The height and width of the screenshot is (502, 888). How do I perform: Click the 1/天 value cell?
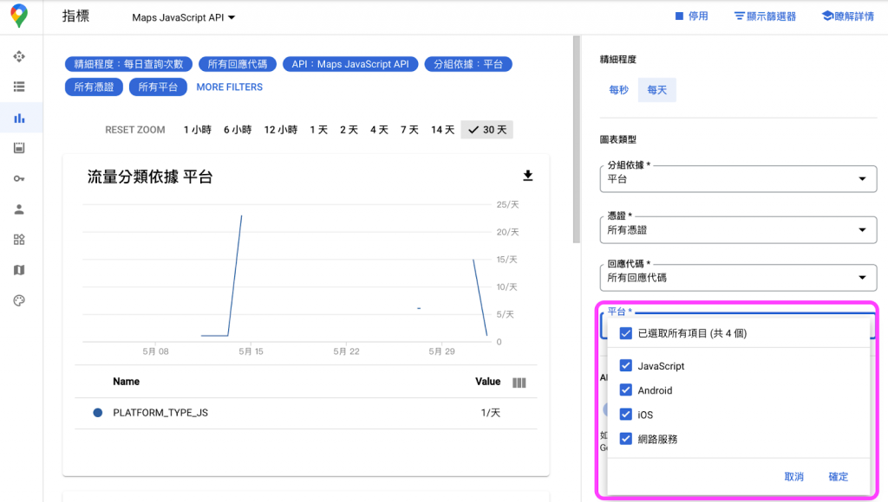coord(491,413)
